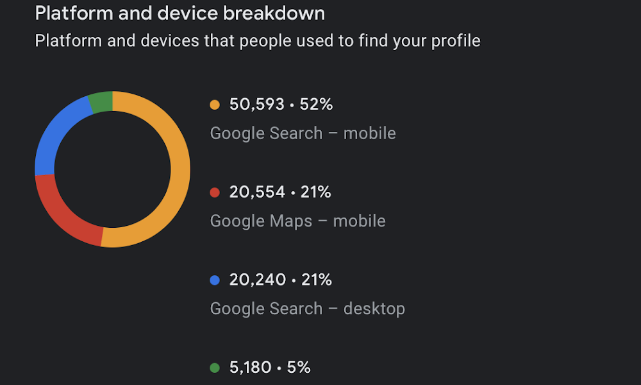
Task: Select the small green donut chart segment
Action: [x=101, y=102]
